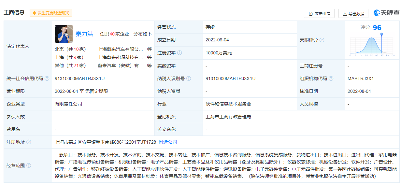
Task: Click the 数据纠错 button
Action: pos(319,13)
